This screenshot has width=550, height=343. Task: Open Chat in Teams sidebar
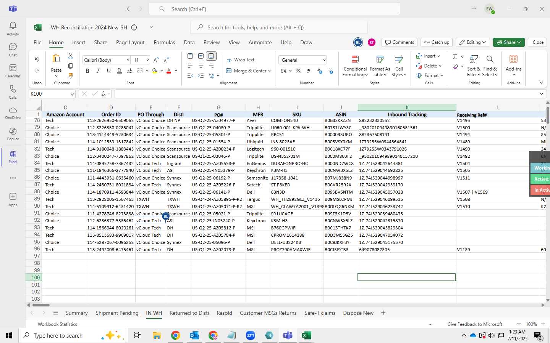click(13, 50)
